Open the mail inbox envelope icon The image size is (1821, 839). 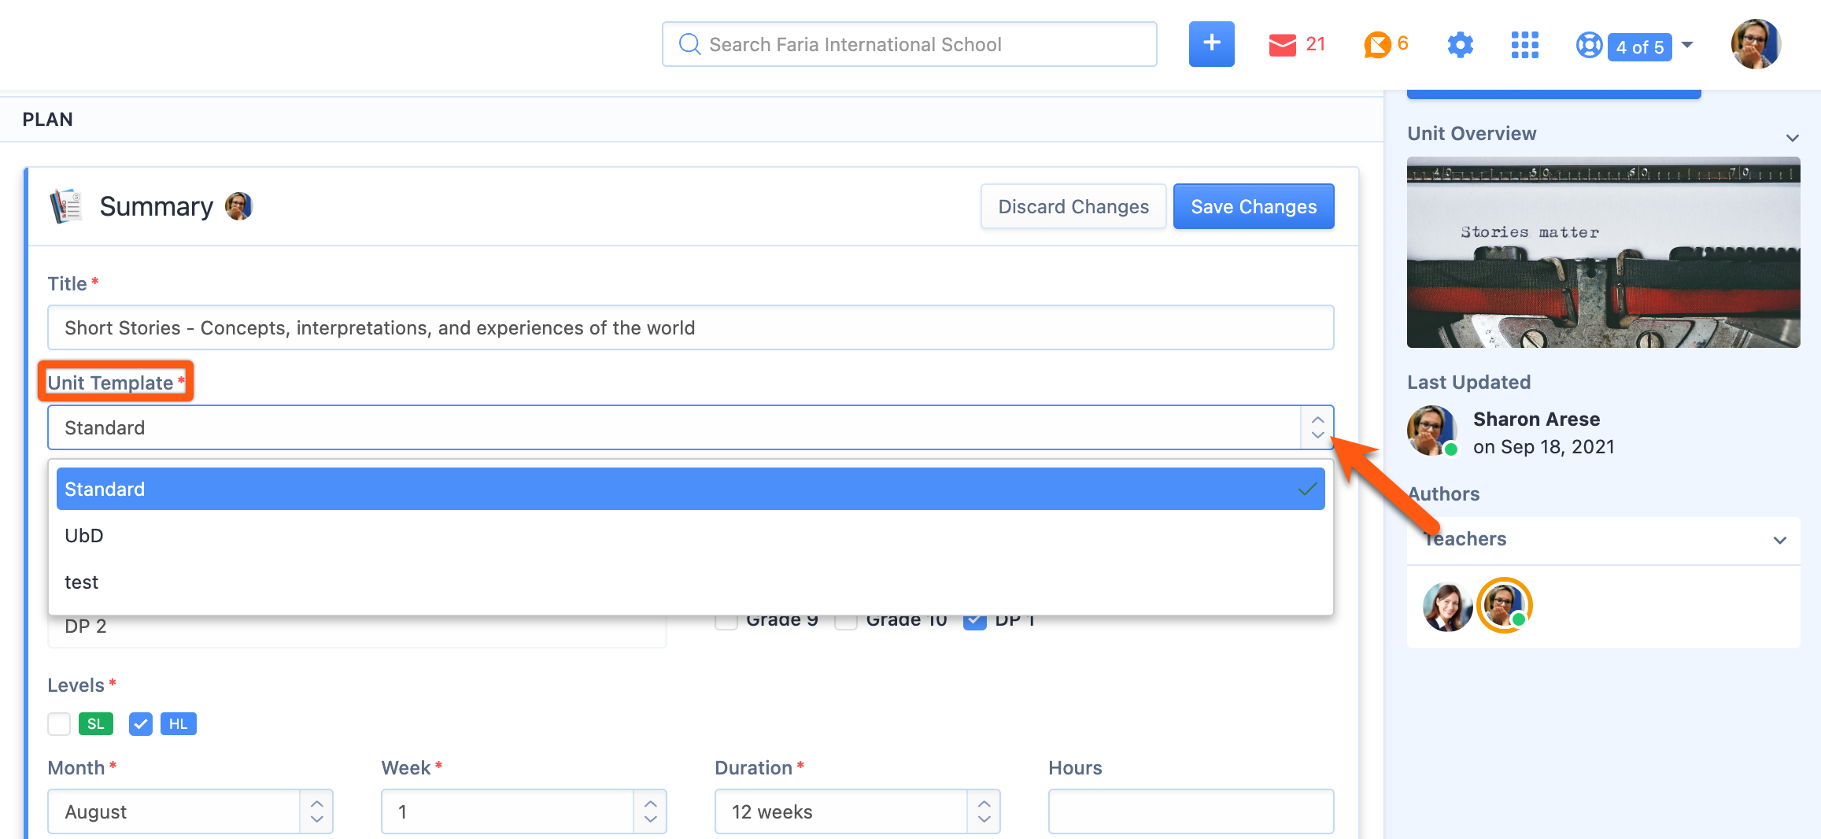(1282, 45)
